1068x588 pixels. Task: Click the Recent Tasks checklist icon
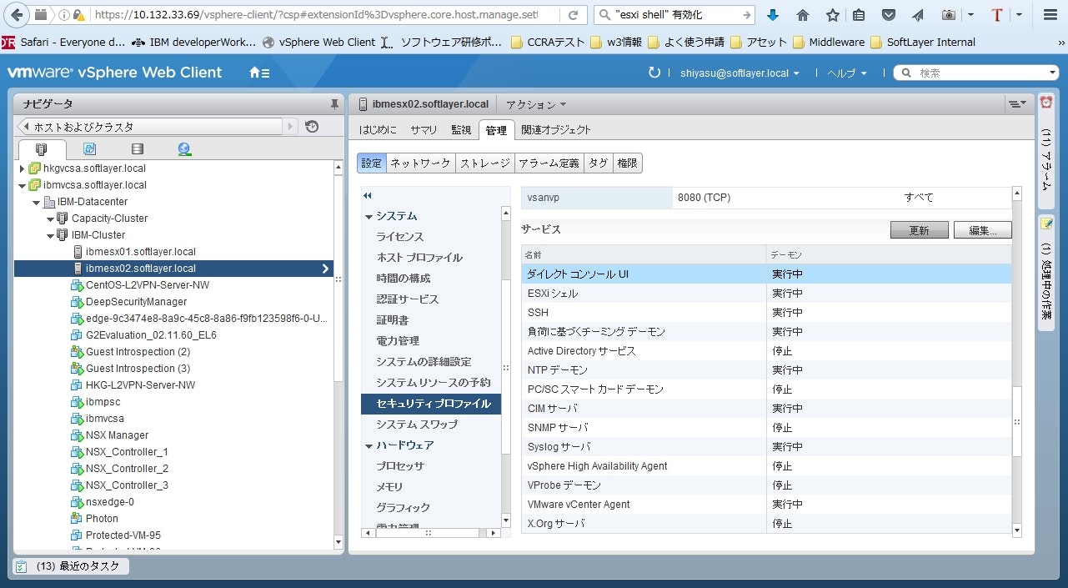(x=22, y=566)
